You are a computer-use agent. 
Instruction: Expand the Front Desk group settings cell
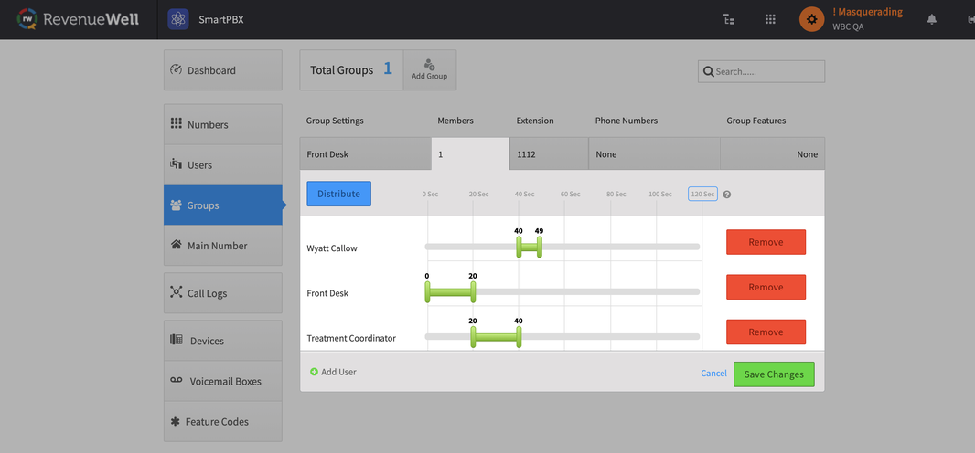(x=365, y=154)
